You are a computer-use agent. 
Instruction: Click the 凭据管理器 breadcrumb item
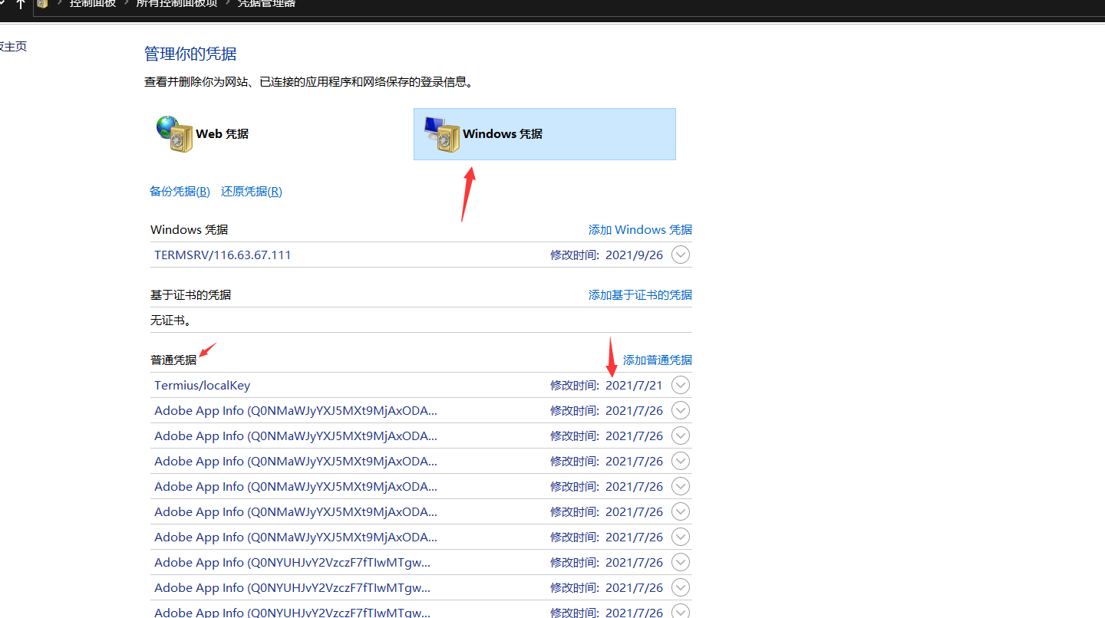(266, 4)
